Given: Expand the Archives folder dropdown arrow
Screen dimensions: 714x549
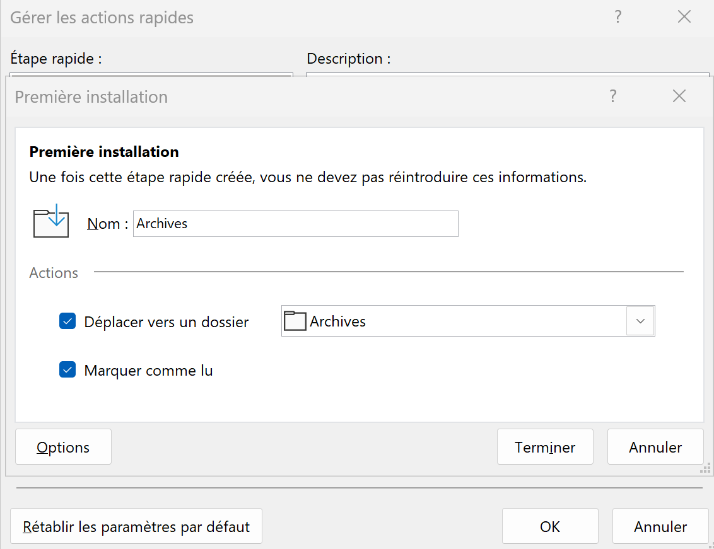Looking at the screenshot, I should pyautogui.click(x=640, y=321).
